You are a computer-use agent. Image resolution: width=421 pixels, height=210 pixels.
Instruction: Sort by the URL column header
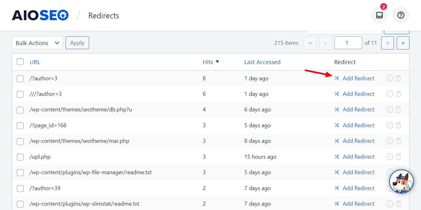coord(35,62)
